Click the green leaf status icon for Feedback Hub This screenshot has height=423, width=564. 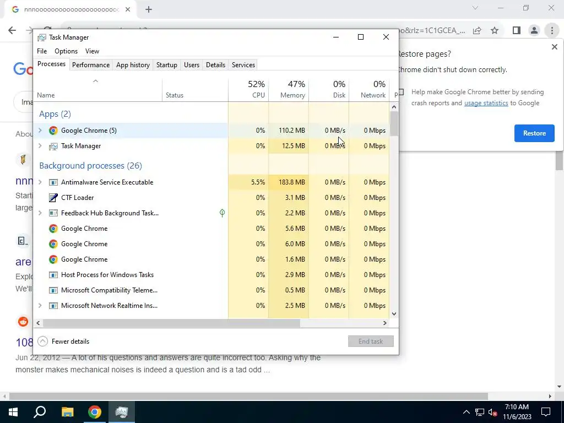tap(223, 213)
